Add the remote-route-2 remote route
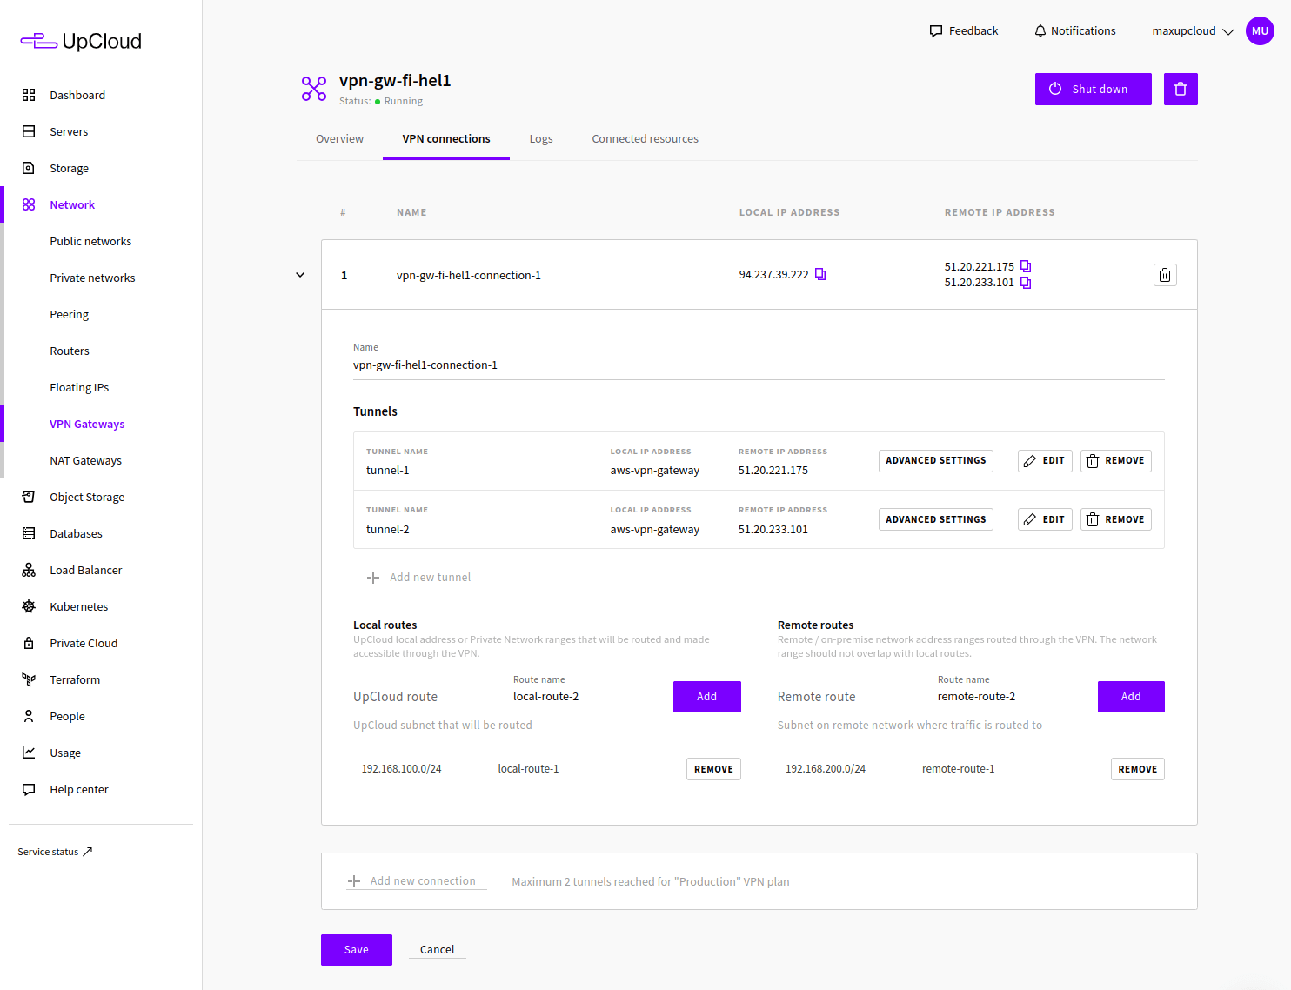The image size is (1291, 990). click(1131, 697)
